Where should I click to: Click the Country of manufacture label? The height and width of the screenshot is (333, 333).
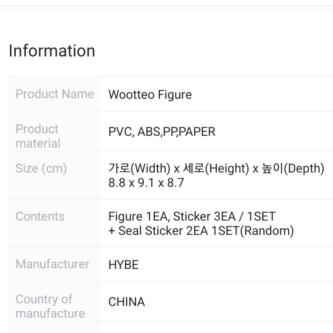tap(50, 306)
